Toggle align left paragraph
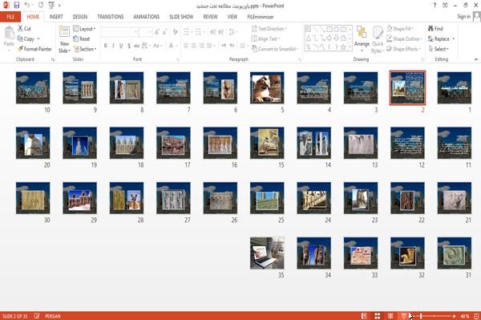Viewport: 481px width, 320px height. (x=186, y=46)
